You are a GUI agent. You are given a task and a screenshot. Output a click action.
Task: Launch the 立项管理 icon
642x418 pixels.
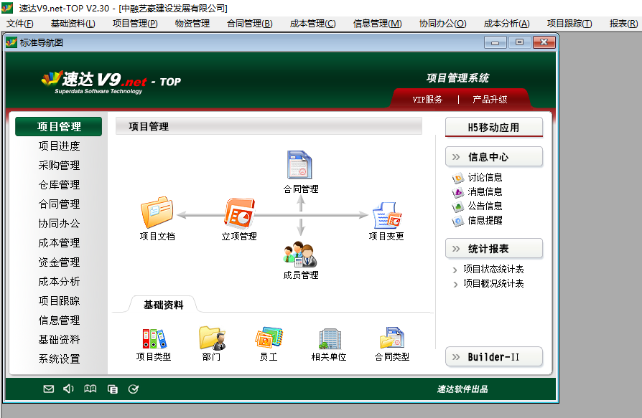[x=240, y=212]
